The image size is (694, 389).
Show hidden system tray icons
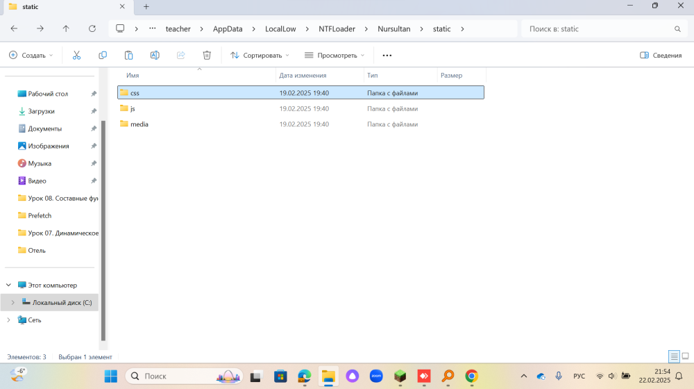pos(523,376)
